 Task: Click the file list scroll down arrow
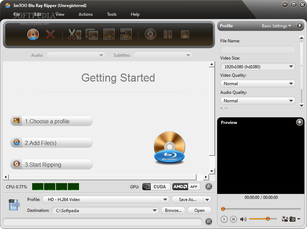tap(212, 171)
